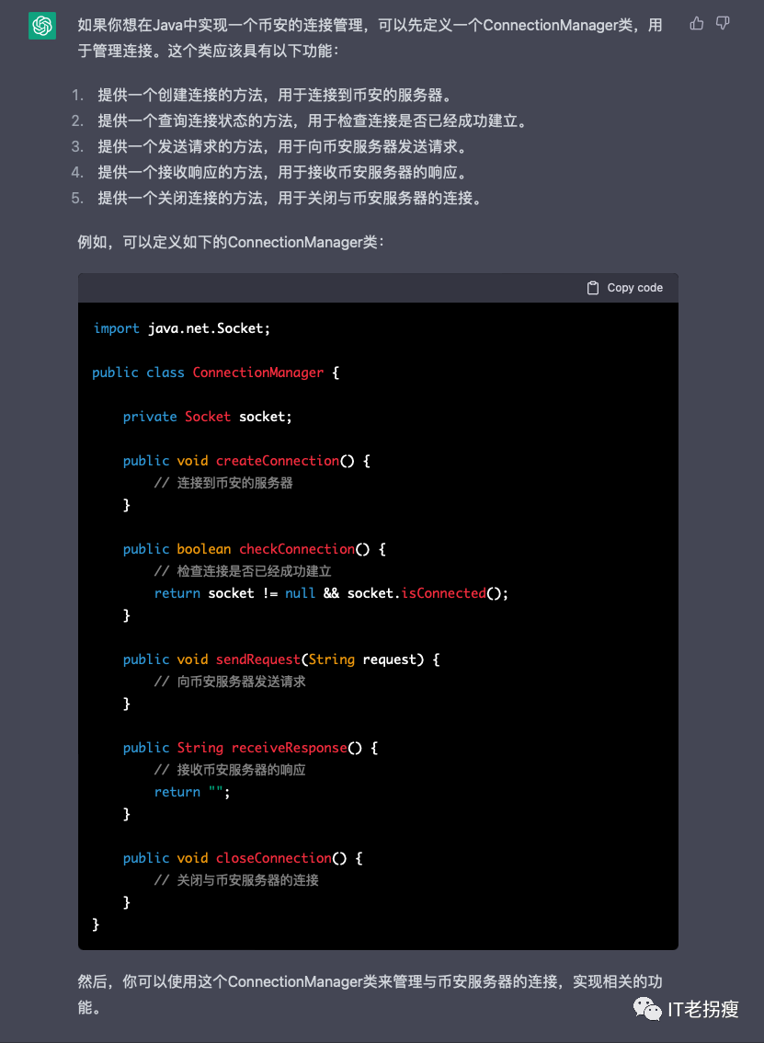Viewport: 764px width, 1043px height.
Task: Click the 'return socket != null' line
Action: (x=331, y=592)
